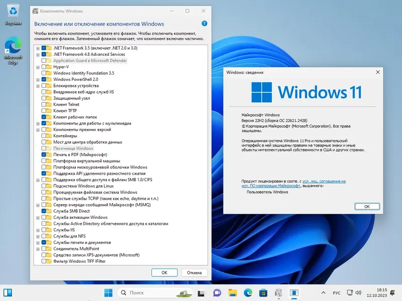Screen dimensions: 402x301
Task: Expand the .NET Framework 3.5 tree node
Action: click(38, 48)
